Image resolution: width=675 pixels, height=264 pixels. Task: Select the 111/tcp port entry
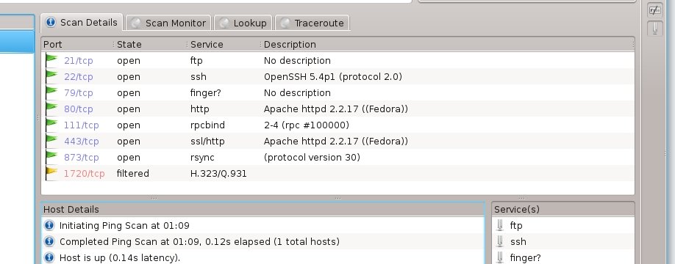coord(82,125)
